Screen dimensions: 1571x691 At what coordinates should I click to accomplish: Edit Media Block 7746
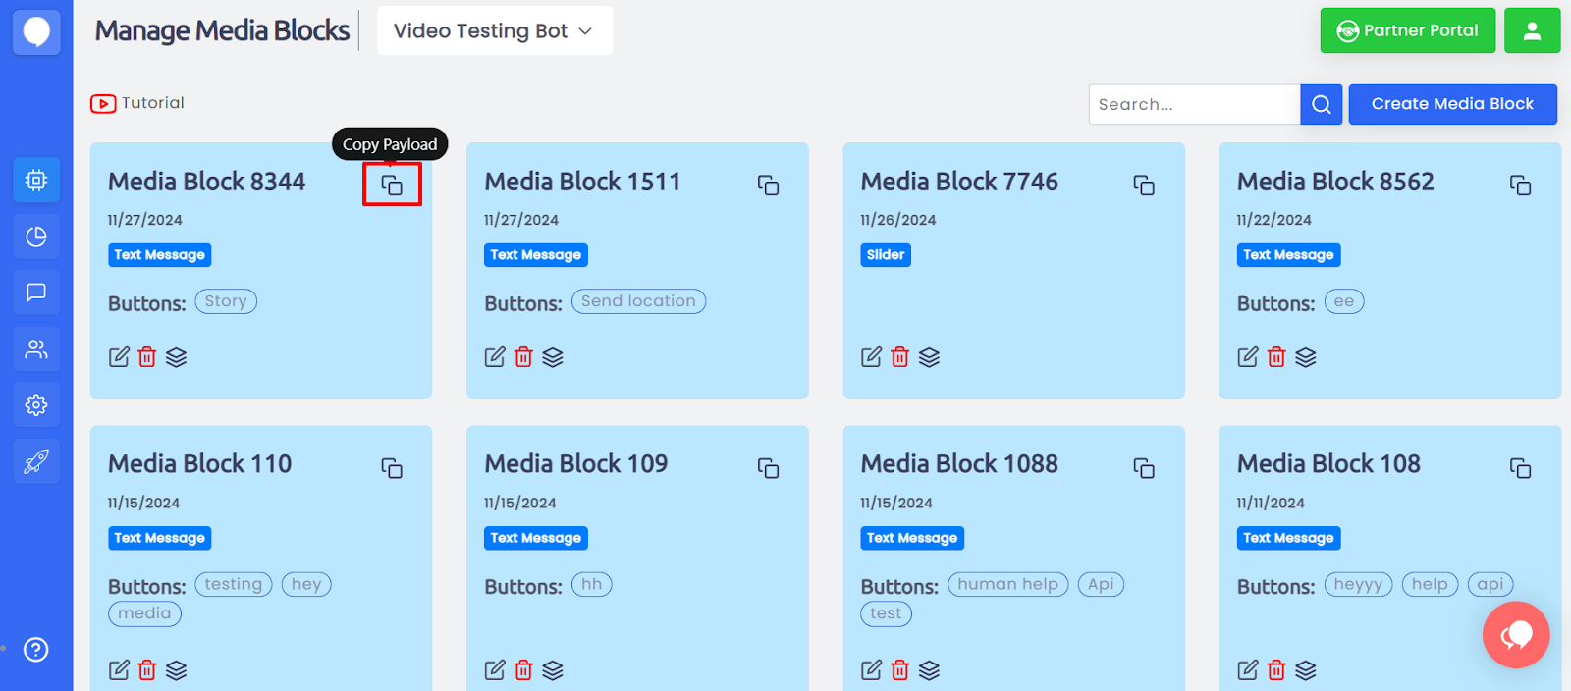click(x=871, y=357)
